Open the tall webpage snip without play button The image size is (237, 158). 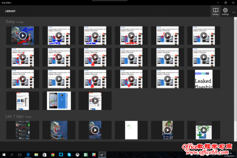[x=23, y=101]
